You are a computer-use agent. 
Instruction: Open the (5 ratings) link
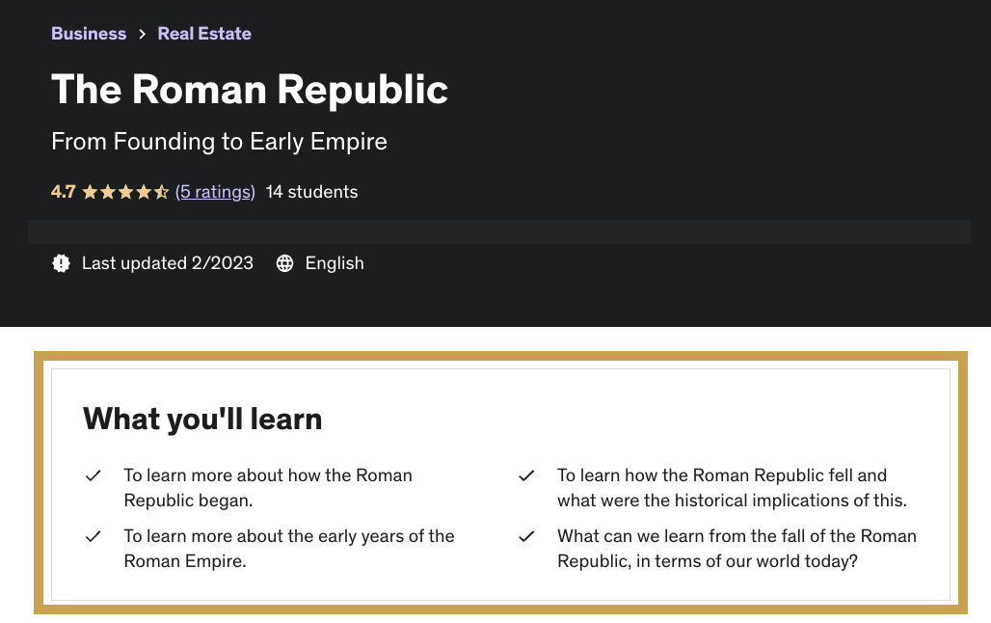click(x=215, y=192)
